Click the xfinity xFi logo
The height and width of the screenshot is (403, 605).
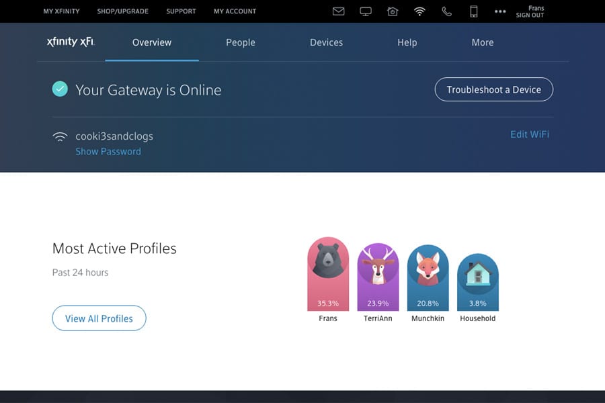(x=71, y=42)
